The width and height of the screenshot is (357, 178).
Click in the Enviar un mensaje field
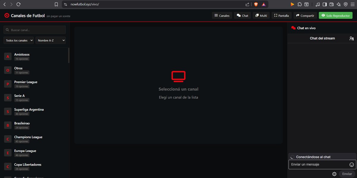pyautogui.click(x=322, y=165)
